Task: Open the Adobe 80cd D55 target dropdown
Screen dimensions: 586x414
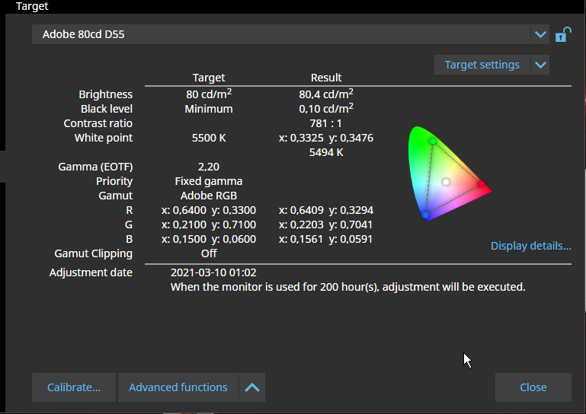Action: (290, 34)
